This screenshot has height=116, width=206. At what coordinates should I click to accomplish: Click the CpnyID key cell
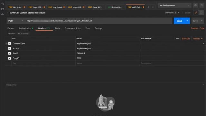[x=44, y=58]
